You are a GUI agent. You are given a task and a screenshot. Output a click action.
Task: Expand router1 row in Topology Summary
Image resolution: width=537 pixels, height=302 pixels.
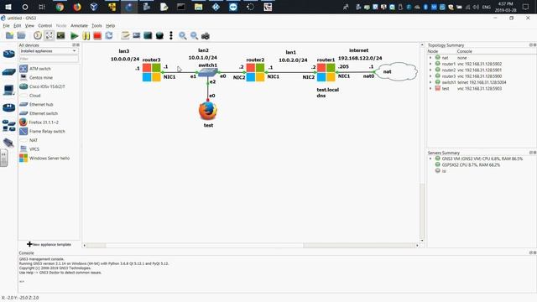tap(430, 64)
